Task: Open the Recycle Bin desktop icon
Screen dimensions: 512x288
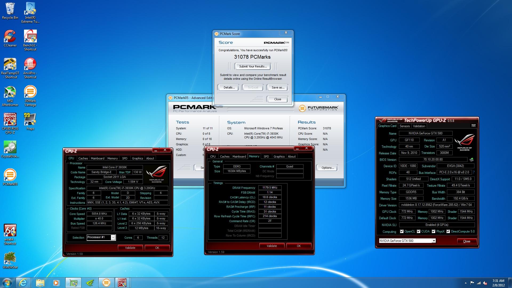Action: coord(10,11)
